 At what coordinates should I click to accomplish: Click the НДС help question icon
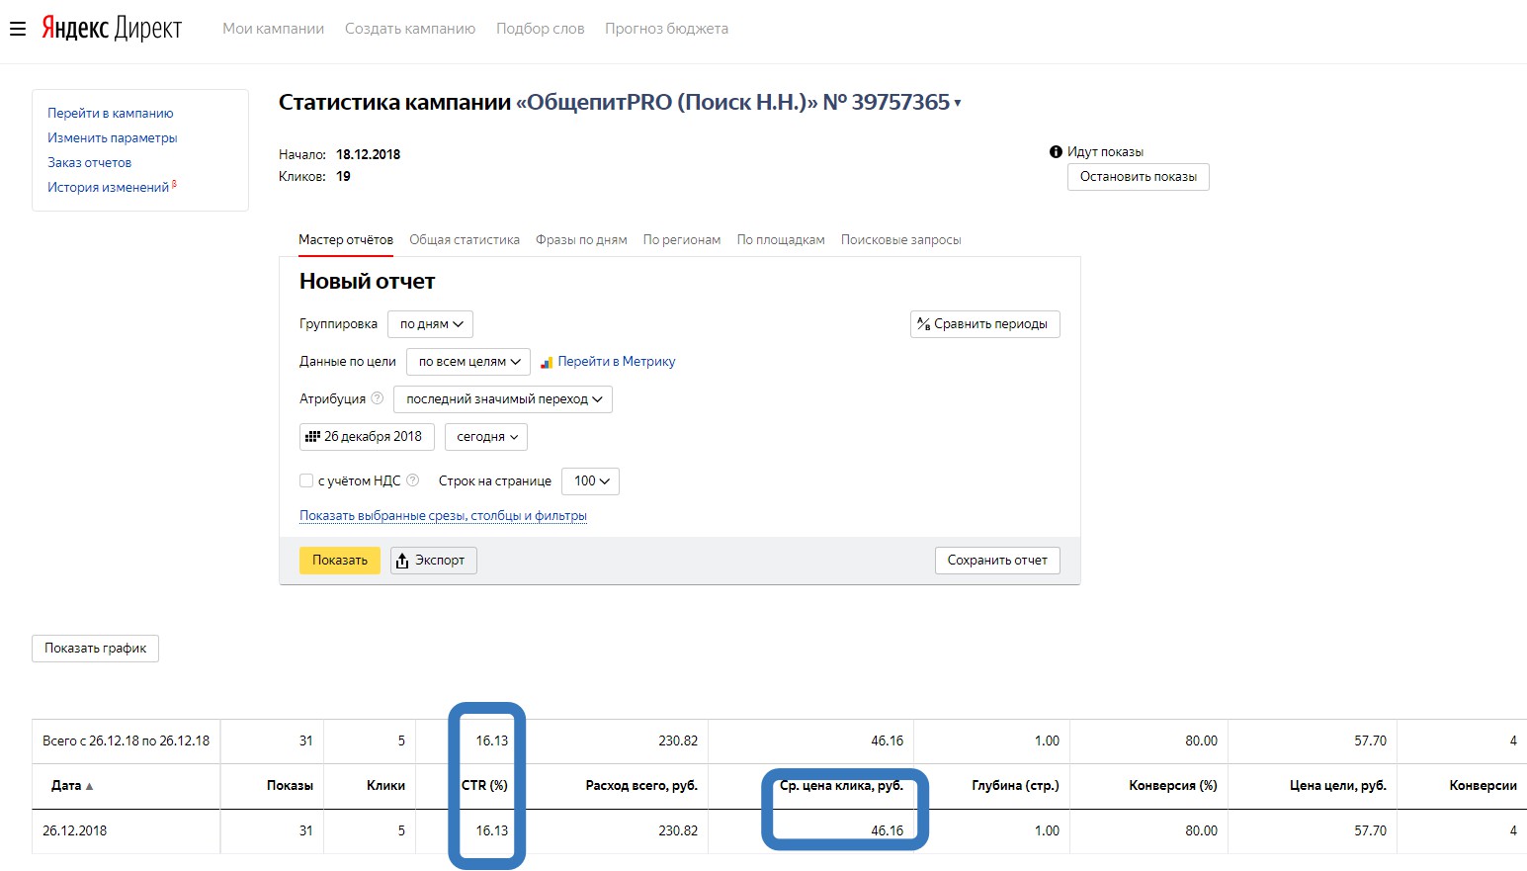413,480
